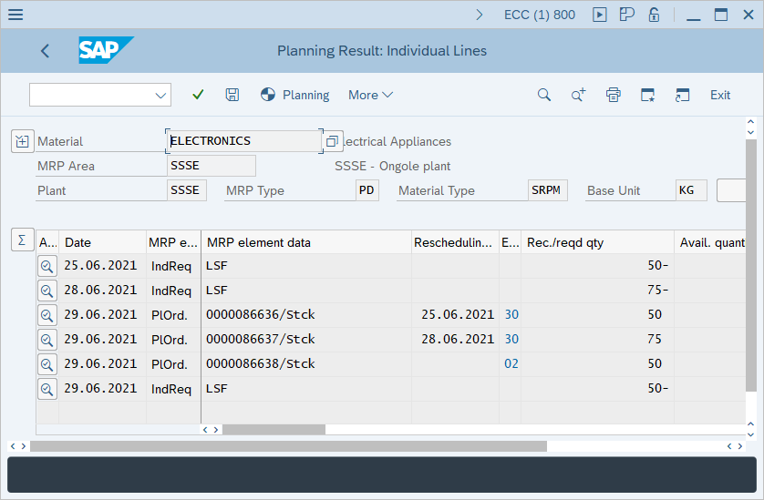Click exception number 30 for order 0000086637
The image size is (764, 500).
pyautogui.click(x=511, y=340)
